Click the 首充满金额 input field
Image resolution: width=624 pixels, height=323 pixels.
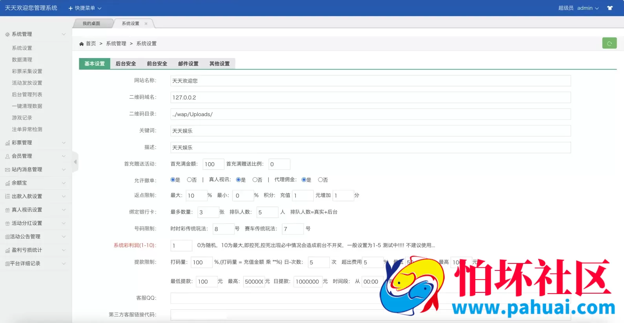pos(213,164)
